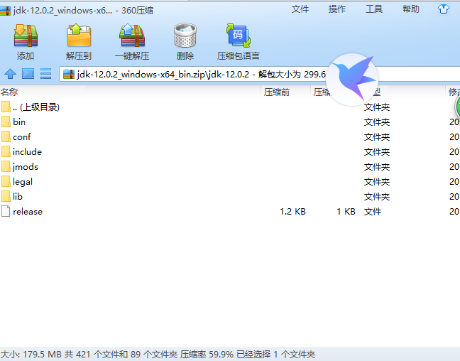
Task: Click the 添加 (Add) toolbar icon
Action: pyautogui.click(x=26, y=36)
